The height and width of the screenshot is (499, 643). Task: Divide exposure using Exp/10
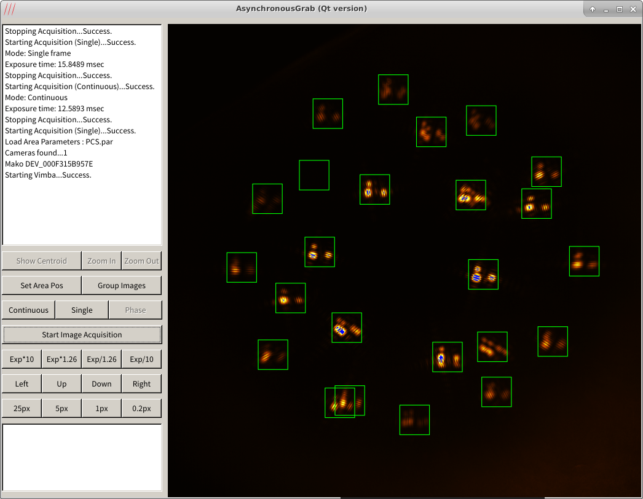pyautogui.click(x=141, y=359)
